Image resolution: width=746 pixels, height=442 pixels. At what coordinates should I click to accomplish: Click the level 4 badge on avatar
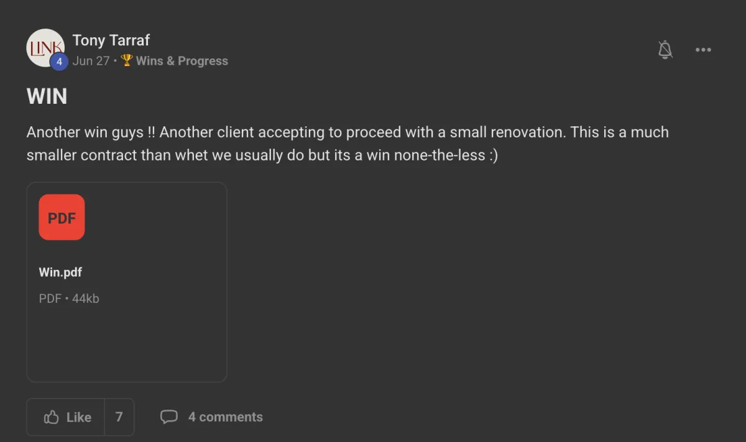point(59,62)
